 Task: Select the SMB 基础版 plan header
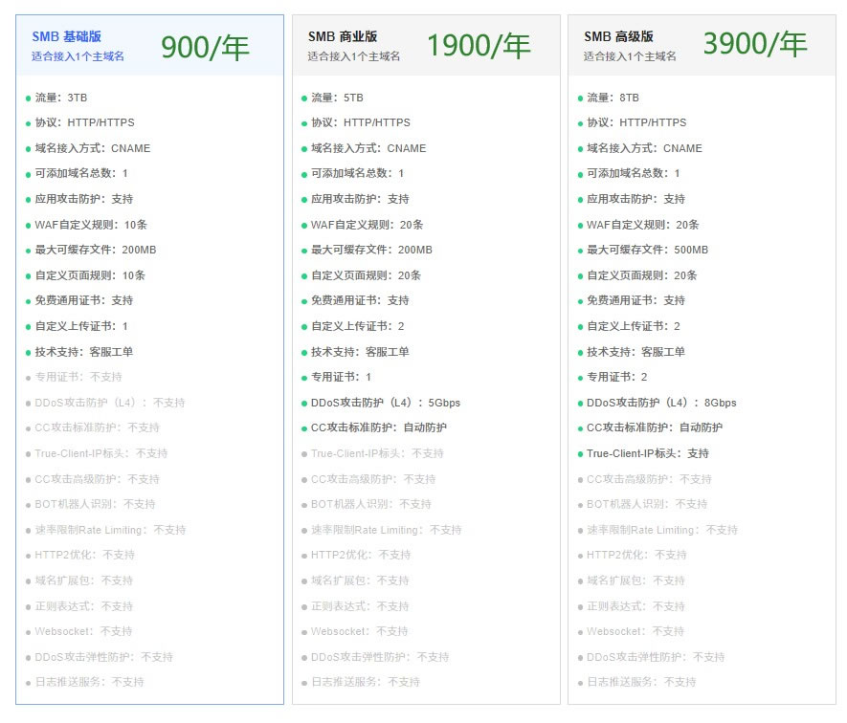point(67,36)
